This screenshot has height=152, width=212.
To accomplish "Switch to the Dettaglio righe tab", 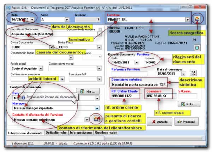I will coord(57,133).
